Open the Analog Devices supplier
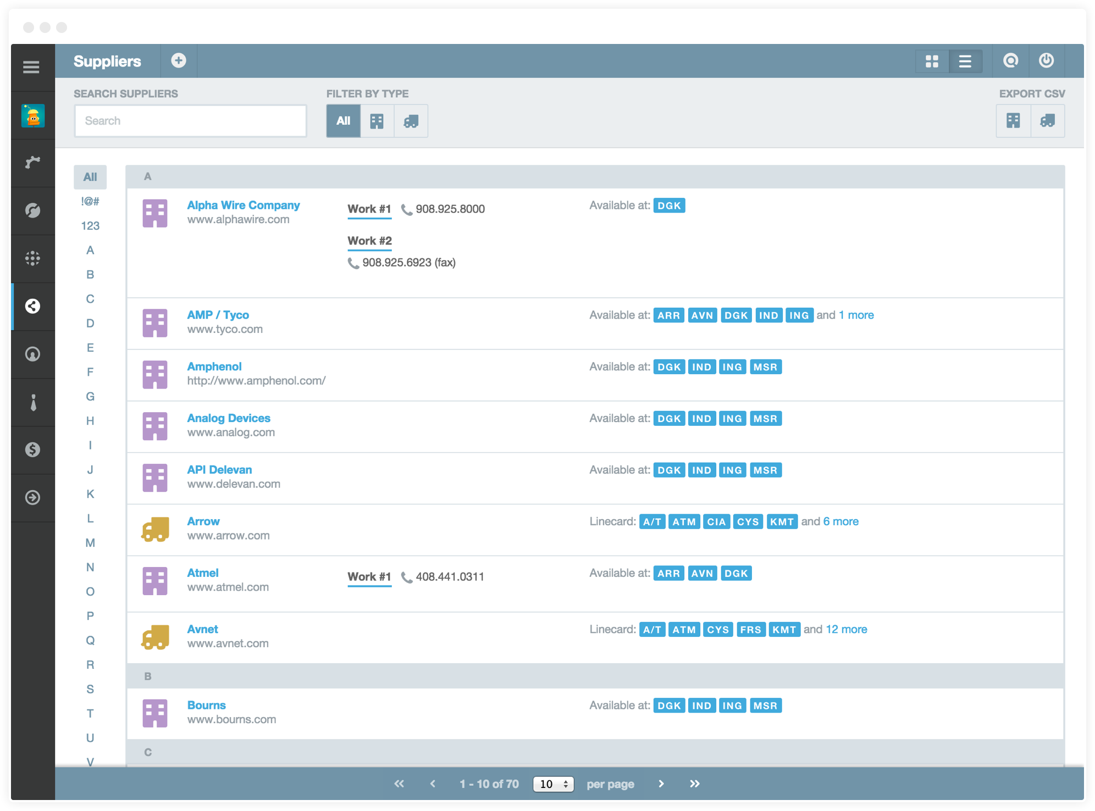The height and width of the screenshot is (811, 1095). point(229,418)
